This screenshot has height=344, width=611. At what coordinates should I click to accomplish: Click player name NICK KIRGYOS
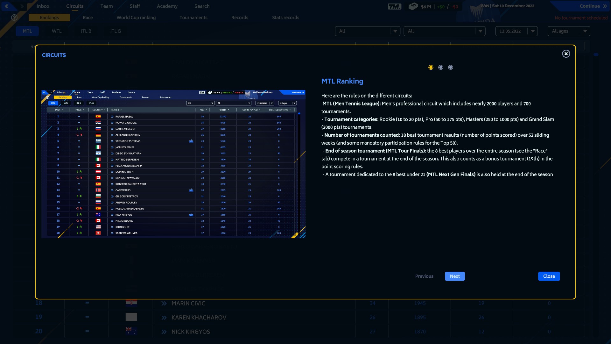pos(191,332)
